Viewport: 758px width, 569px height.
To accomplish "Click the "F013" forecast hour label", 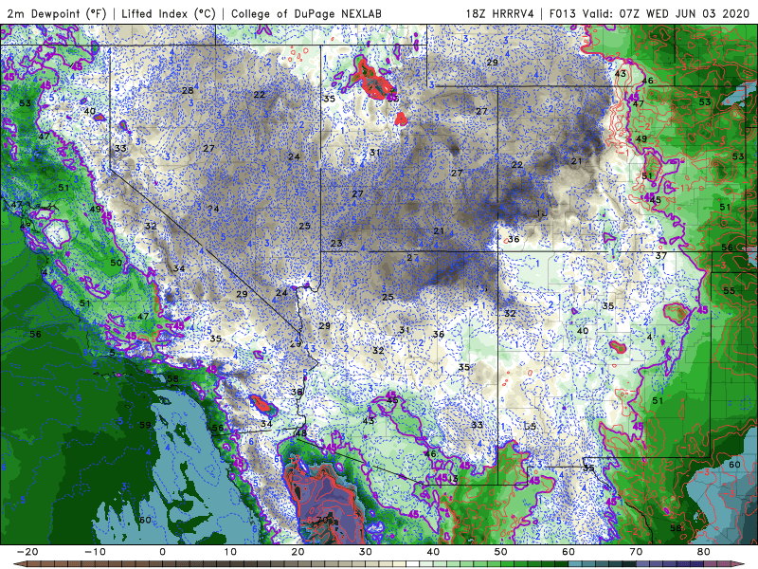I will pos(563,13).
